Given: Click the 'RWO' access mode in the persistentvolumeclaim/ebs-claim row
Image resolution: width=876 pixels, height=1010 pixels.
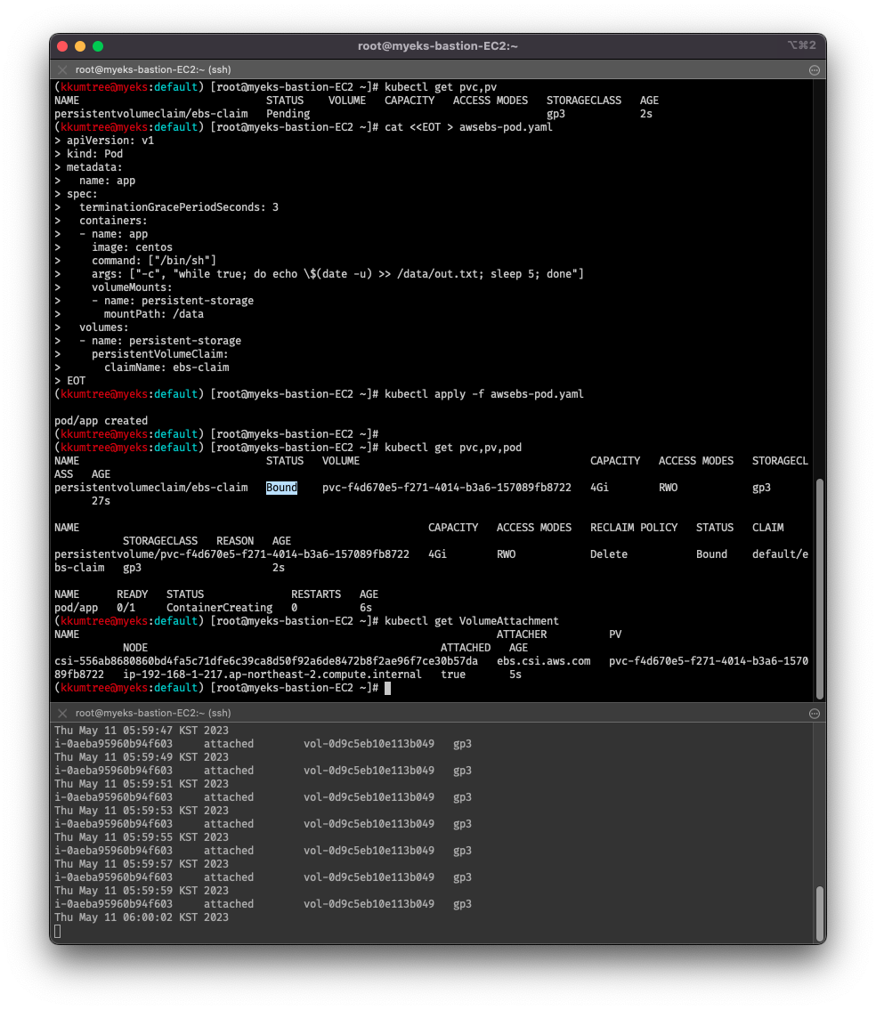Looking at the screenshot, I should click(668, 488).
